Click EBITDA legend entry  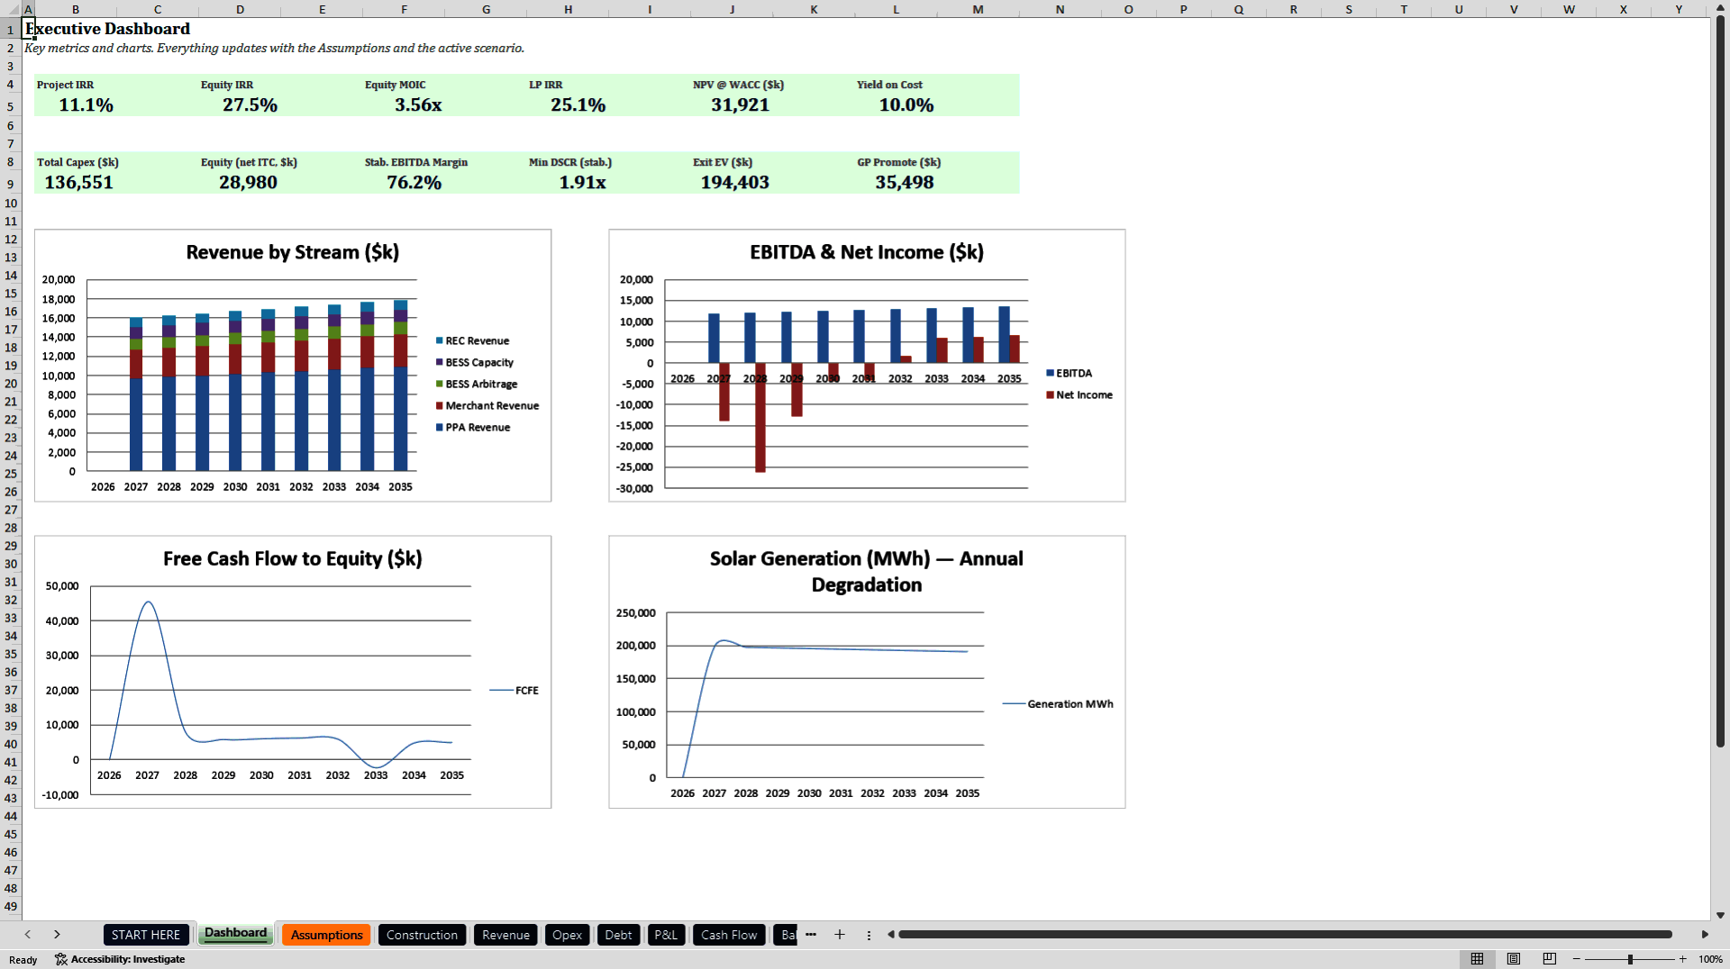1070,374
